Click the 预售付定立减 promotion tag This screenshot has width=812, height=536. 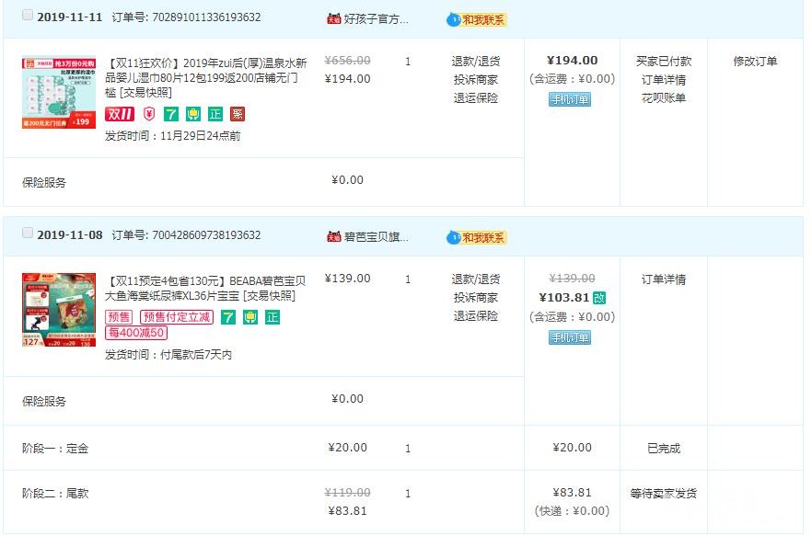pos(176,317)
